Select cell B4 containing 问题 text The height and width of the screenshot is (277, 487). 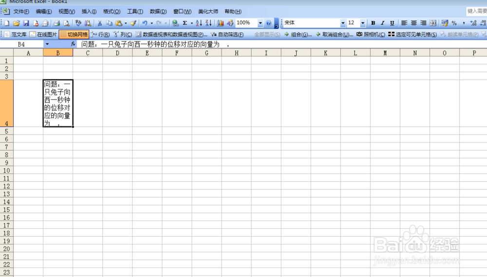click(x=58, y=103)
